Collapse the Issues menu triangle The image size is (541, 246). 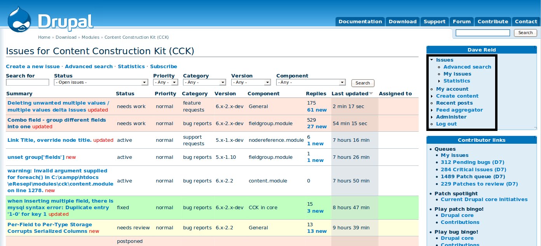click(x=432, y=60)
